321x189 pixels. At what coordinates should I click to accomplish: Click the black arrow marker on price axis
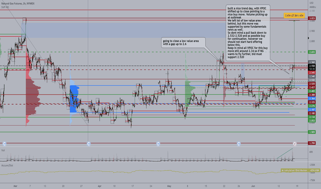tap(309, 38)
